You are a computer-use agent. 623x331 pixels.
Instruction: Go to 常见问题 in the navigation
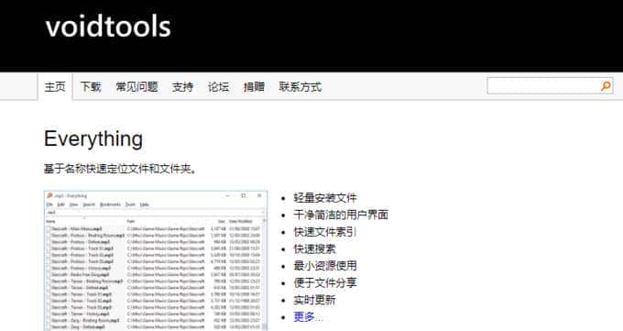tap(137, 87)
